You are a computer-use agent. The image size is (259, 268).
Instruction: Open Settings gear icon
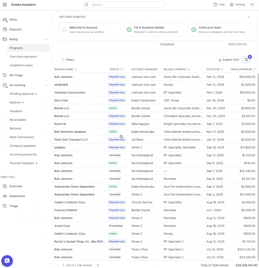232,5
